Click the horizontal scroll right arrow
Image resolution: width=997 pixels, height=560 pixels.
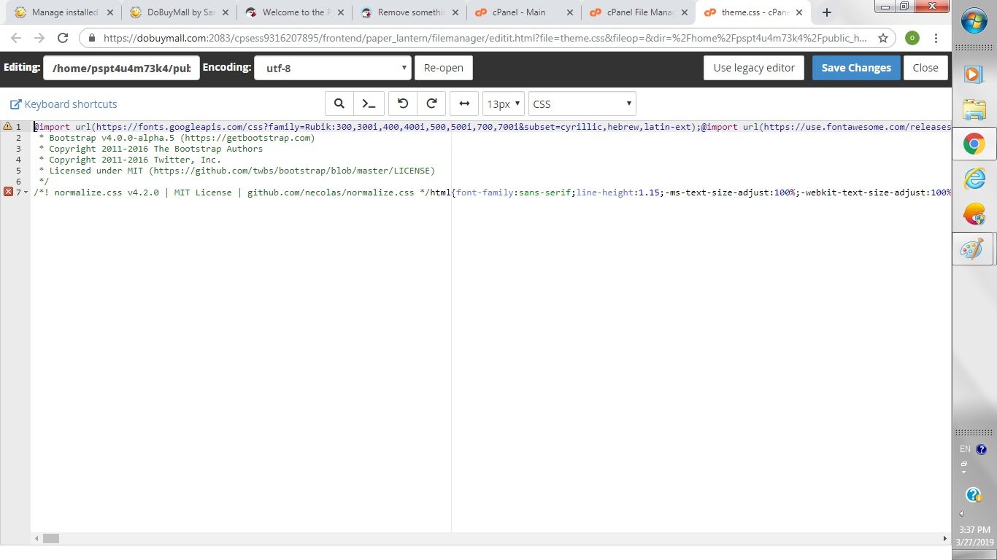pyautogui.click(x=946, y=539)
